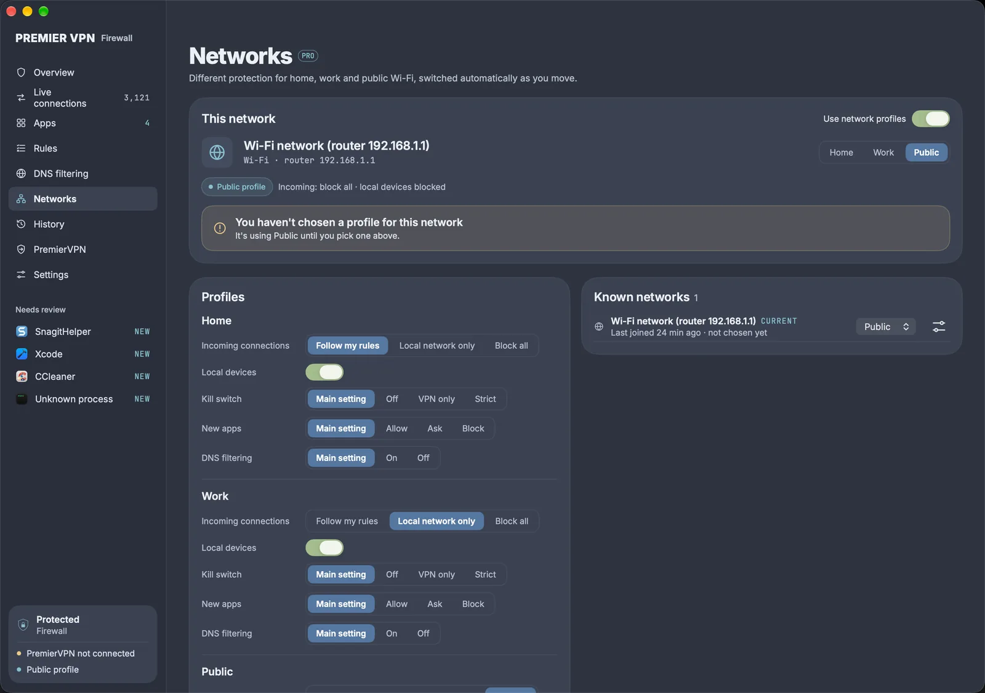Click the globe icon beside Wi-Fi network title
The height and width of the screenshot is (693, 985).
click(x=217, y=152)
